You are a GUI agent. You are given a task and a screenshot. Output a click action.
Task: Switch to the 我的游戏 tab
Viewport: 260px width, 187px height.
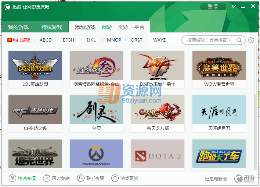point(18,27)
